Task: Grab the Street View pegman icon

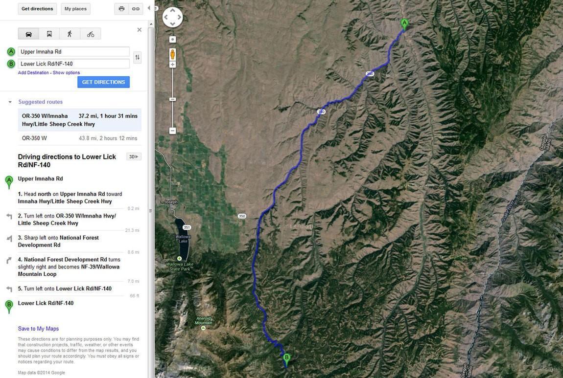Action: [x=173, y=54]
